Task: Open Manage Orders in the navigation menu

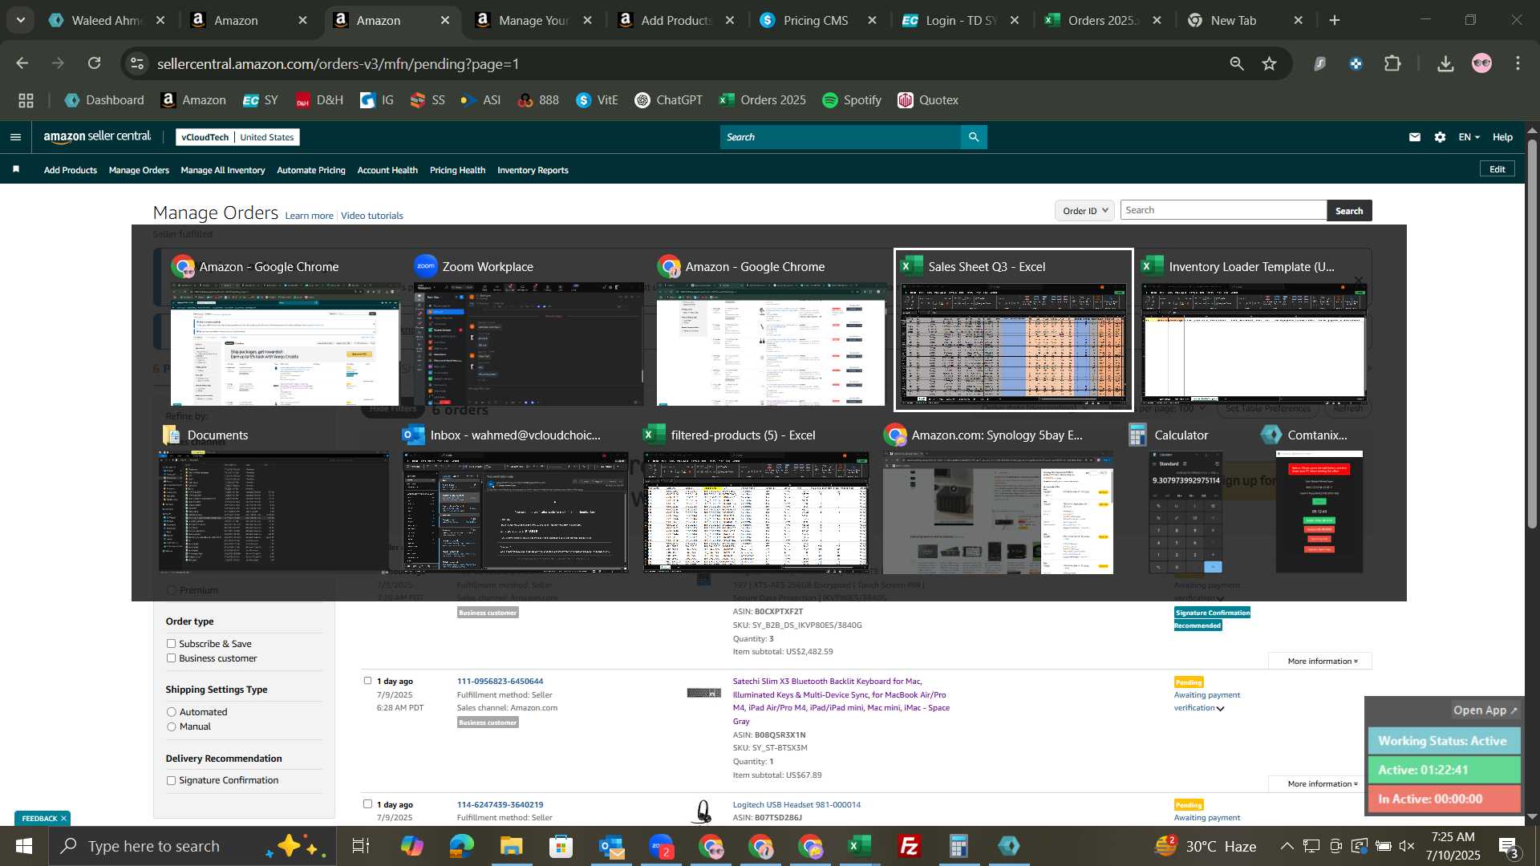Action: [139, 170]
